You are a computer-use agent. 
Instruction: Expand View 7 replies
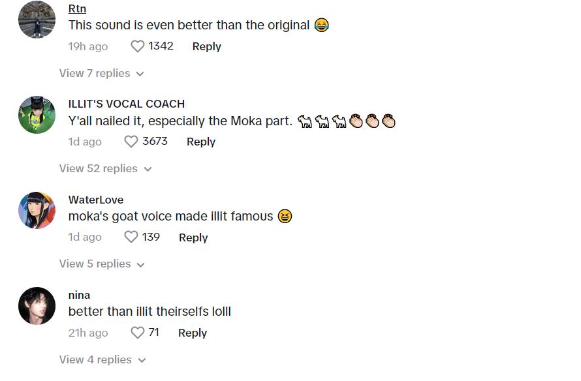pyautogui.click(x=101, y=73)
